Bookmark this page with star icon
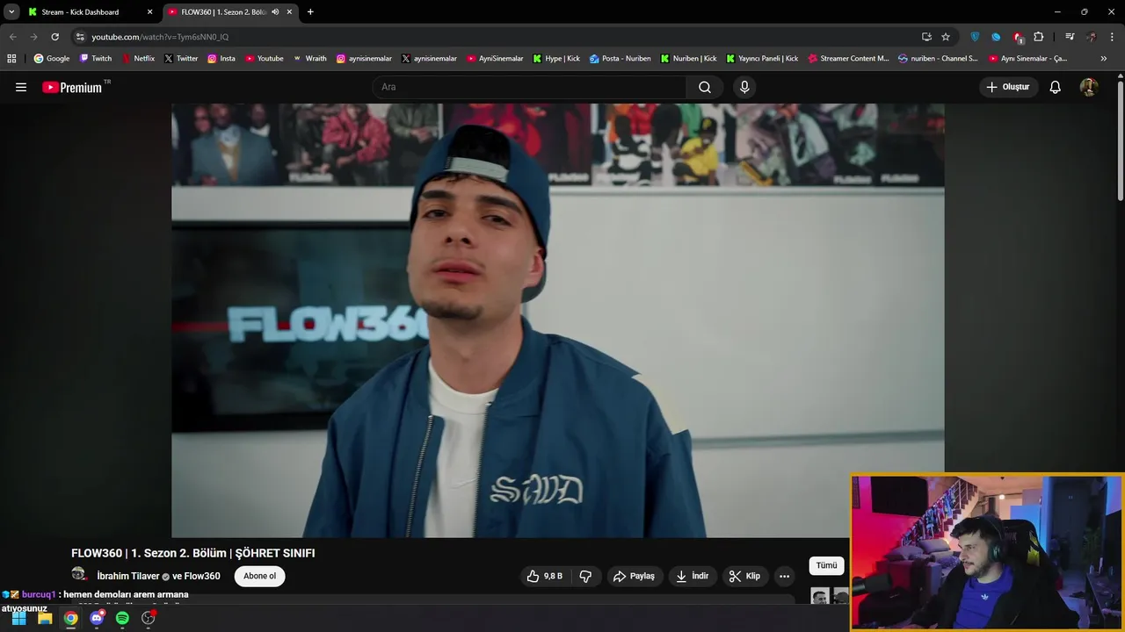This screenshot has width=1125, height=632. 946,37
